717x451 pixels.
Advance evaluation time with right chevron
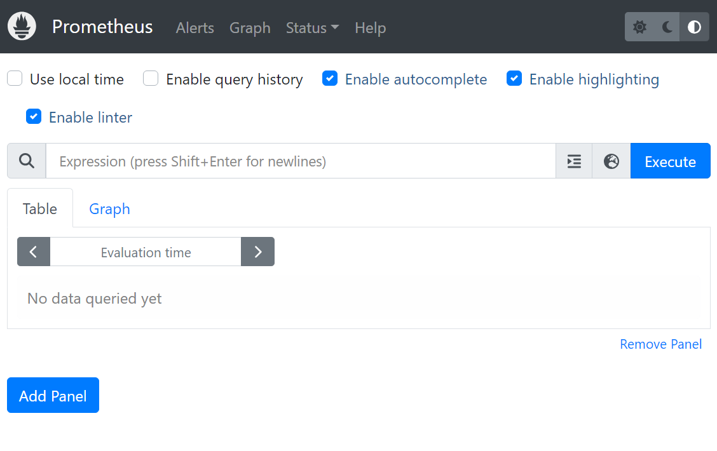[257, 252]
